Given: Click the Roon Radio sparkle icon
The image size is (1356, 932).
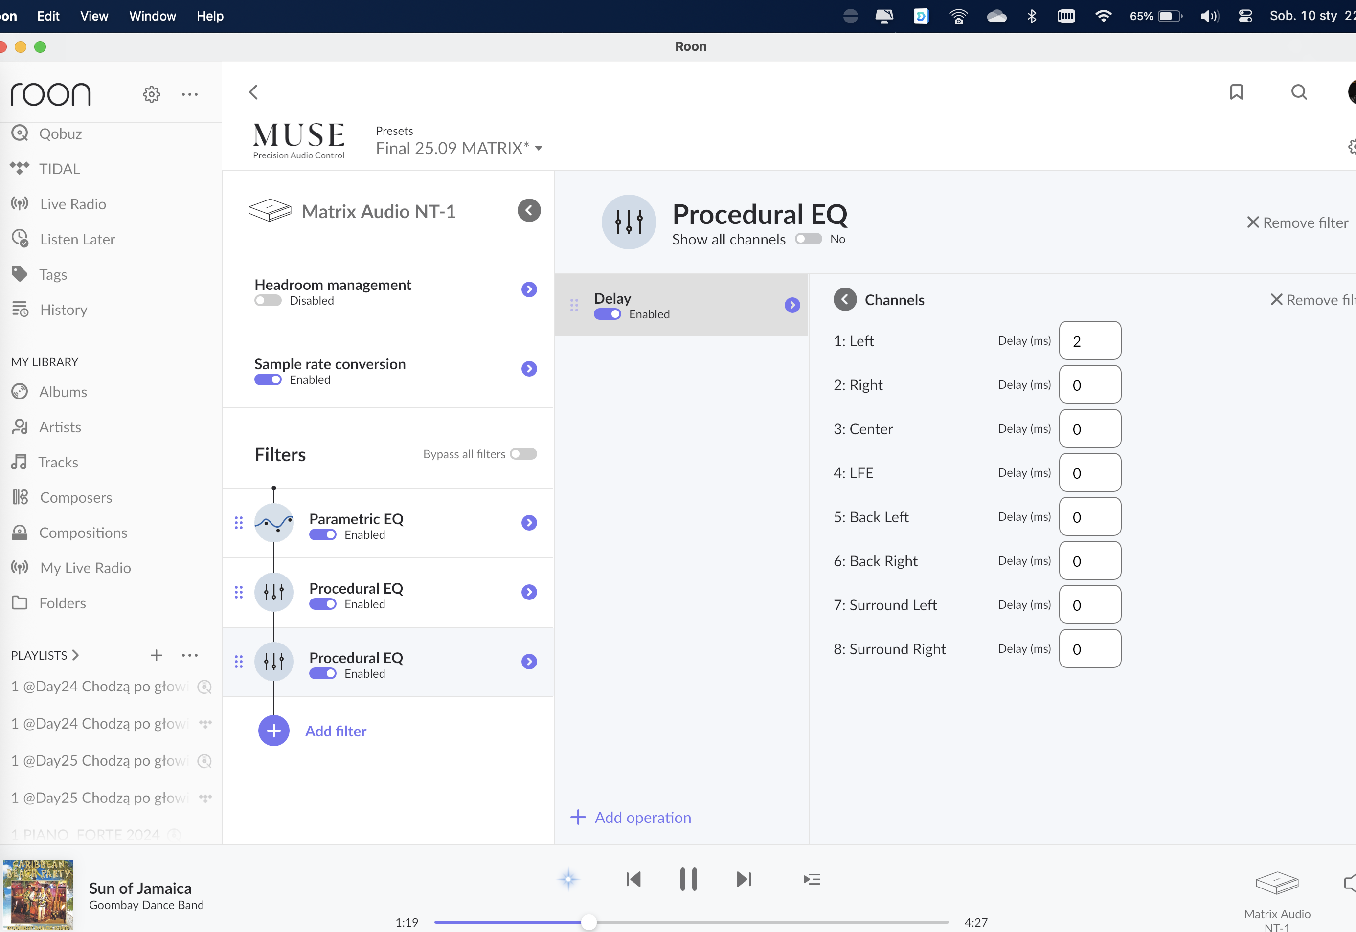Looking at the screenshot, I should 568,879.
